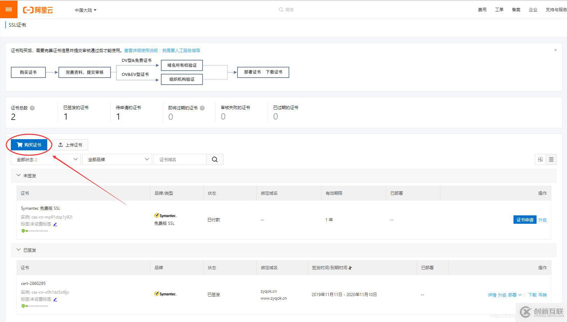This screenshot has height=322, width=567.
Task: Click the 完善资料、提交审核 step box
Action: pos(85,72)
